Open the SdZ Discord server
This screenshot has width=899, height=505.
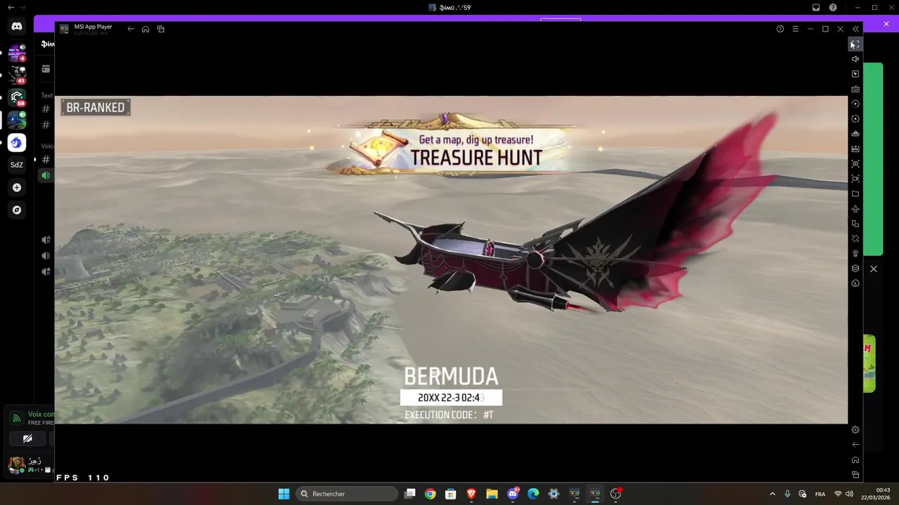pyautogui.click(x=17, y=165)
